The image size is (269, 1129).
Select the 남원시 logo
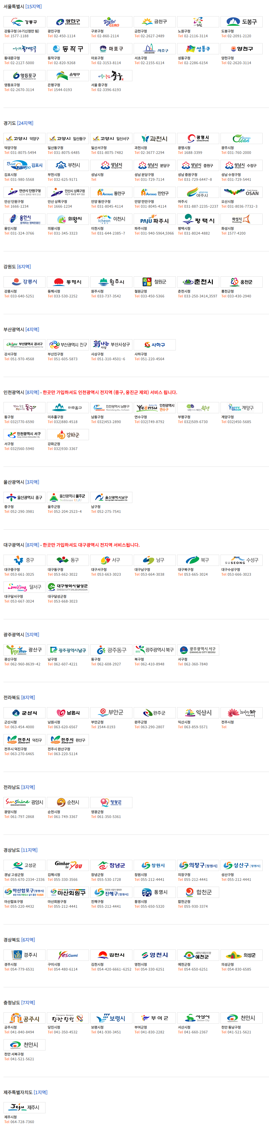tap(68, 713)
